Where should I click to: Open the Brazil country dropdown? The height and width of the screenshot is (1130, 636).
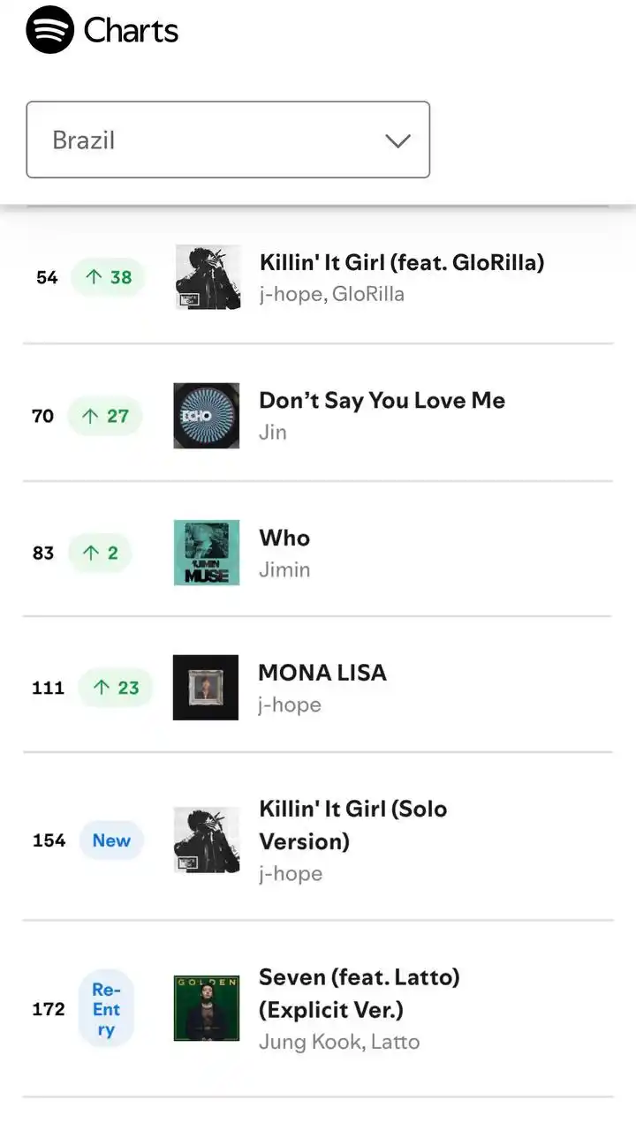[x=228, y=139]
